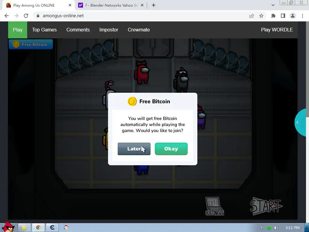Expand the tab search dropdown arrow

pyautogui.click(x=273, y=5)
